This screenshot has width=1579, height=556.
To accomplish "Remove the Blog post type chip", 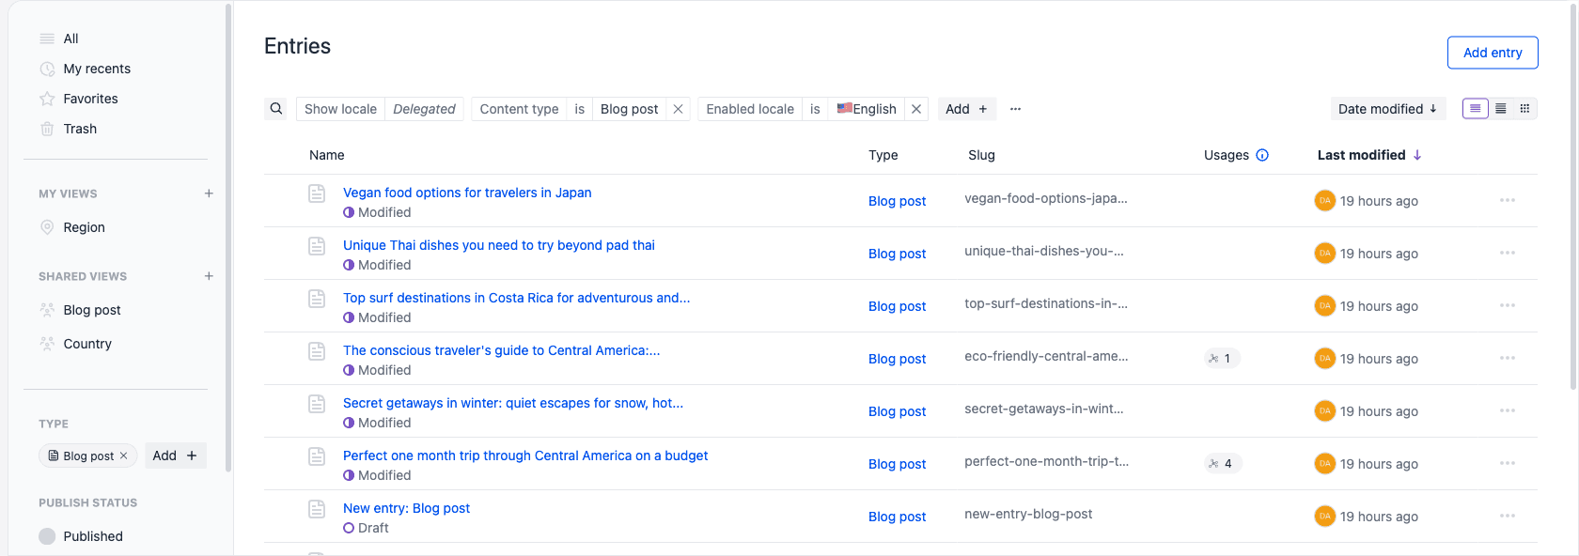I will click(123, 456).
